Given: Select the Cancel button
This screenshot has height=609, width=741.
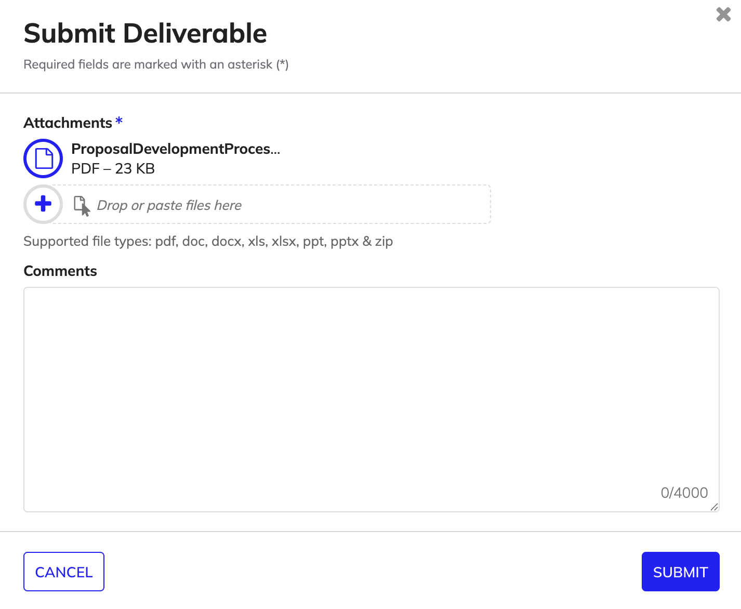Looking at the screenshot, I should (x=63, y=572).
